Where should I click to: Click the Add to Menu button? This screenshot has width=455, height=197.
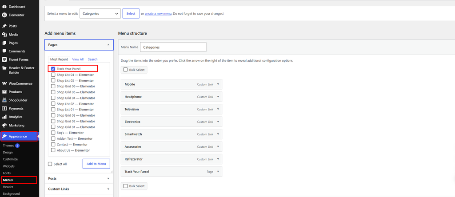click(96, 164)
